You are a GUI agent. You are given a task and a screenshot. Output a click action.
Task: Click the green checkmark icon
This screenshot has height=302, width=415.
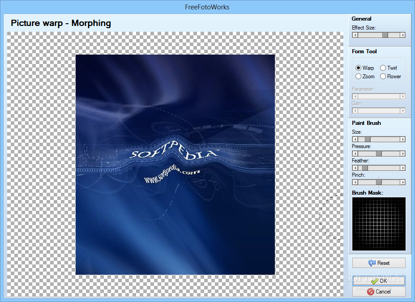375,281
